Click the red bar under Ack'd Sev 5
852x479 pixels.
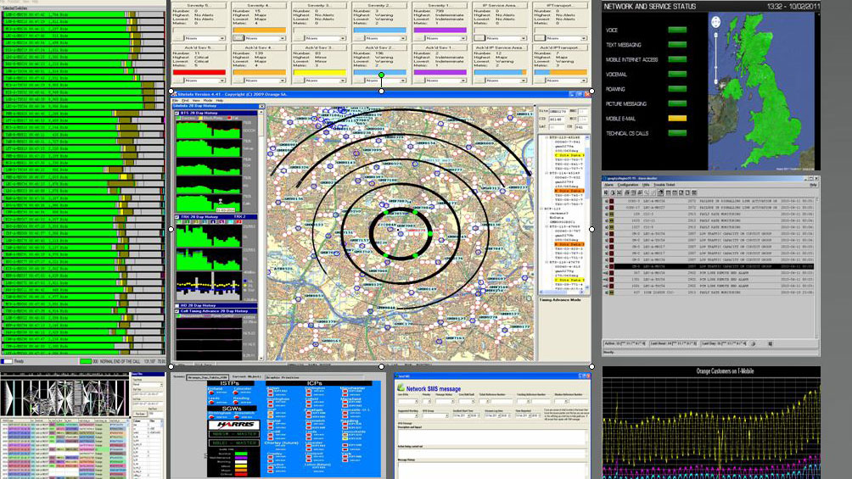(x=199, y=72)
